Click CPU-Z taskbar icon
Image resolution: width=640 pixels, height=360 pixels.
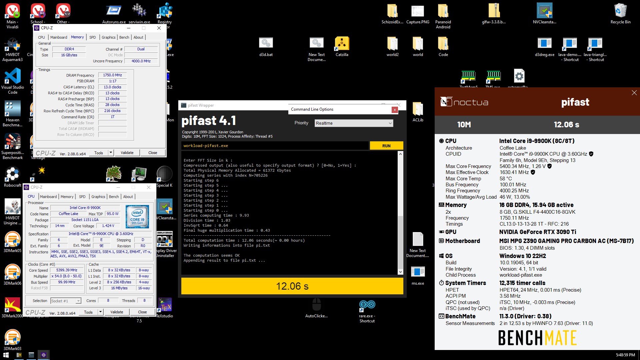coord(44,355)
